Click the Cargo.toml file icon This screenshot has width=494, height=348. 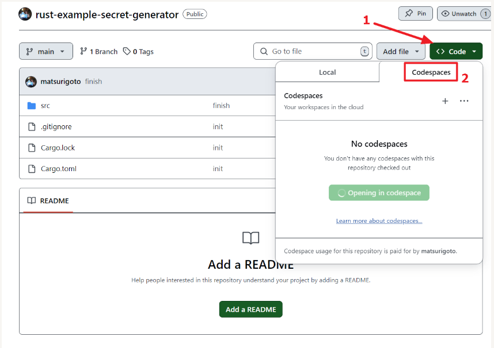(32, 169)
